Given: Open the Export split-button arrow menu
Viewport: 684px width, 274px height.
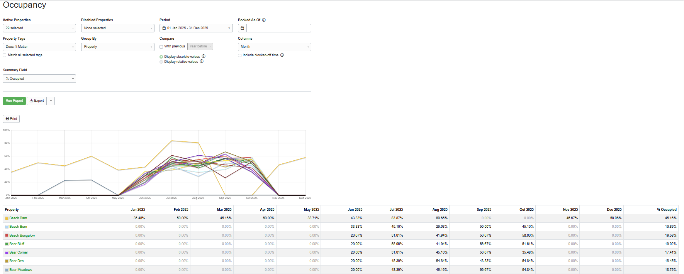Looking at the screenshot, I should [51, 101].
